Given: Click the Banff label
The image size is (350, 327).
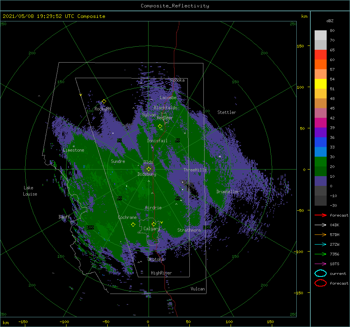Looking at the screenshot, I should pyautogui.click(x=64, y=217).
